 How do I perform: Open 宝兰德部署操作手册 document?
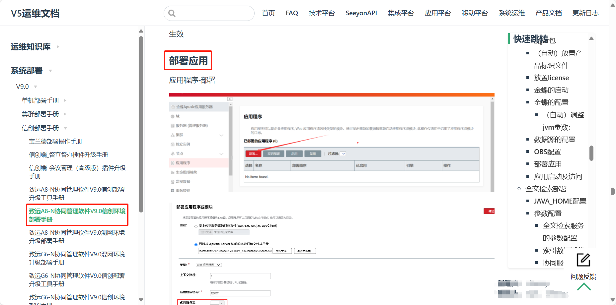55,142
